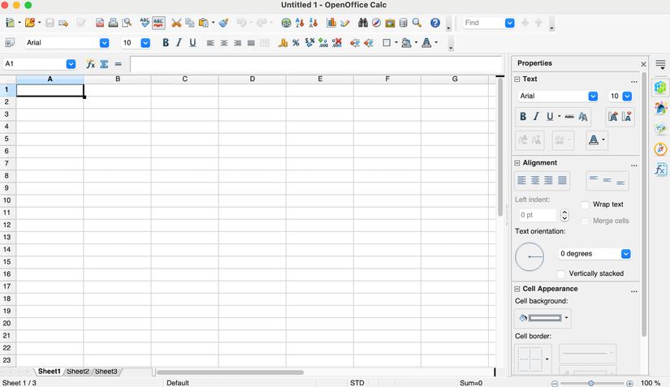Click zoom in plus button
Screen dimensions: 670x387
(629, 383)
